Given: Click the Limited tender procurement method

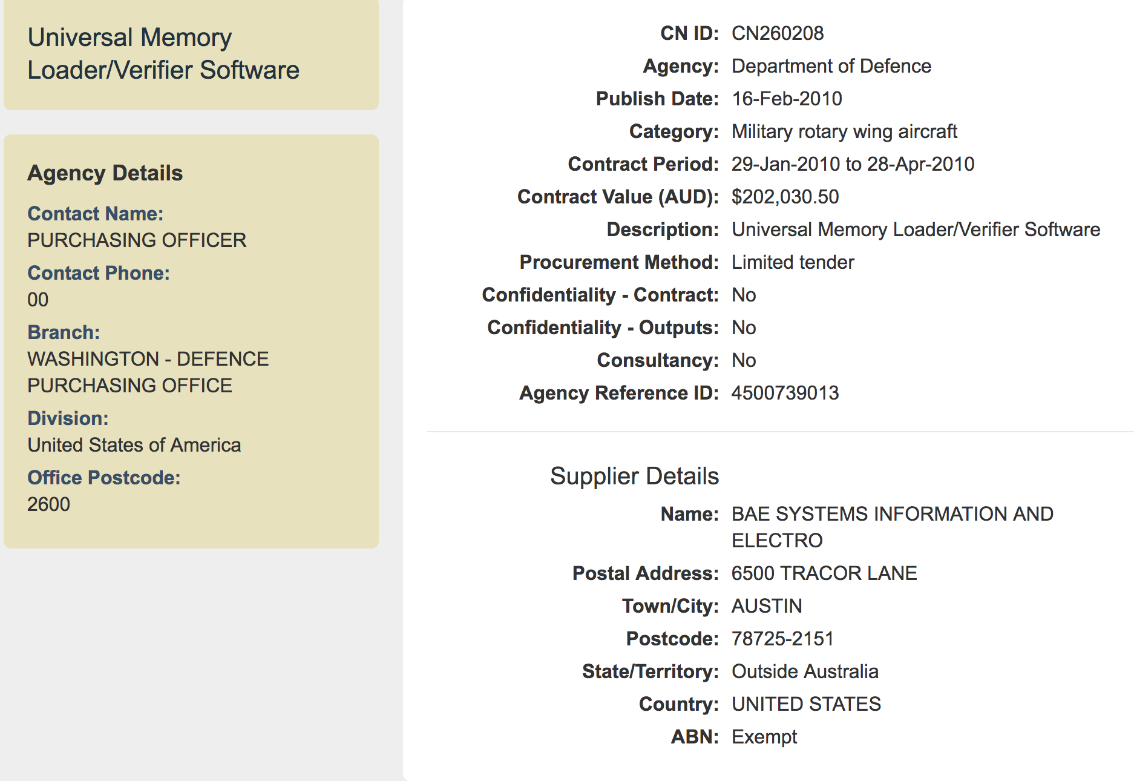Looking at the screenshot, I should (793, 262).
